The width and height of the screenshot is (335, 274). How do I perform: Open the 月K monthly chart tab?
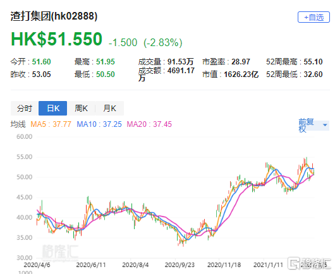(x=109, y=108)
